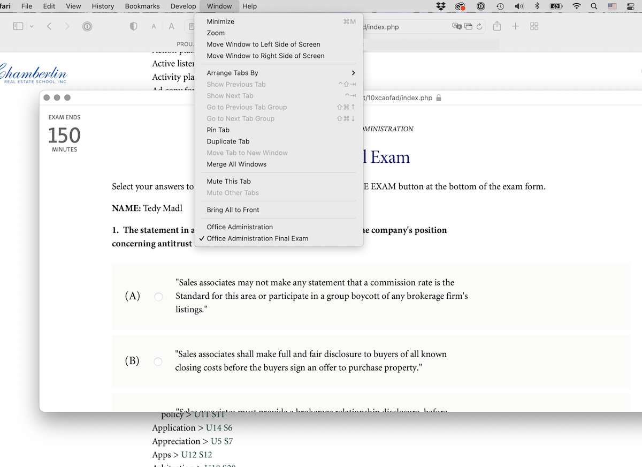
Task: Open the View menu
Action: pos(73,6)
